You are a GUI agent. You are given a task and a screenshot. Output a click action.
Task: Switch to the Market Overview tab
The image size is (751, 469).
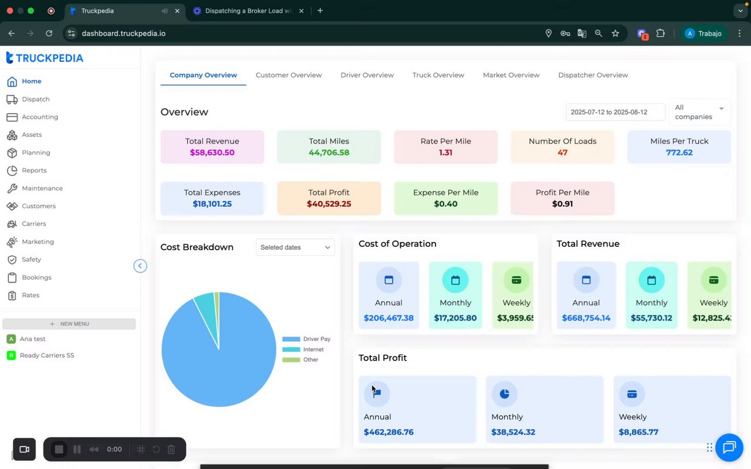pos(511,75)
